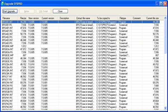Click the Current file size column header
Screen dimensions: 168x112
(x=151, y=18)
